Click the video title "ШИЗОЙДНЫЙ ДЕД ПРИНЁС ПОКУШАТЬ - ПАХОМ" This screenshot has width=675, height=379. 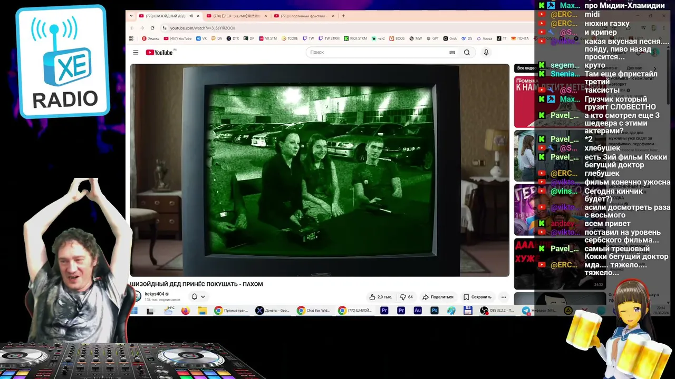coord(197,284)
